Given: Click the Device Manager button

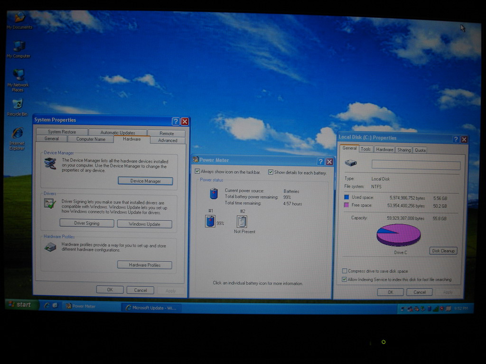Looking at the screenshot, I should click(x=145, y=181).
